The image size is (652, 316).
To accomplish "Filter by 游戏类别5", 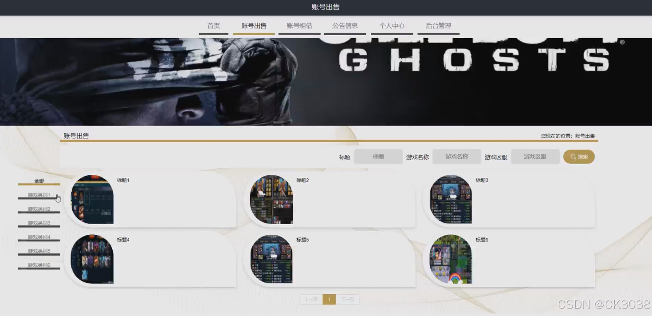I will pos(39,251).
